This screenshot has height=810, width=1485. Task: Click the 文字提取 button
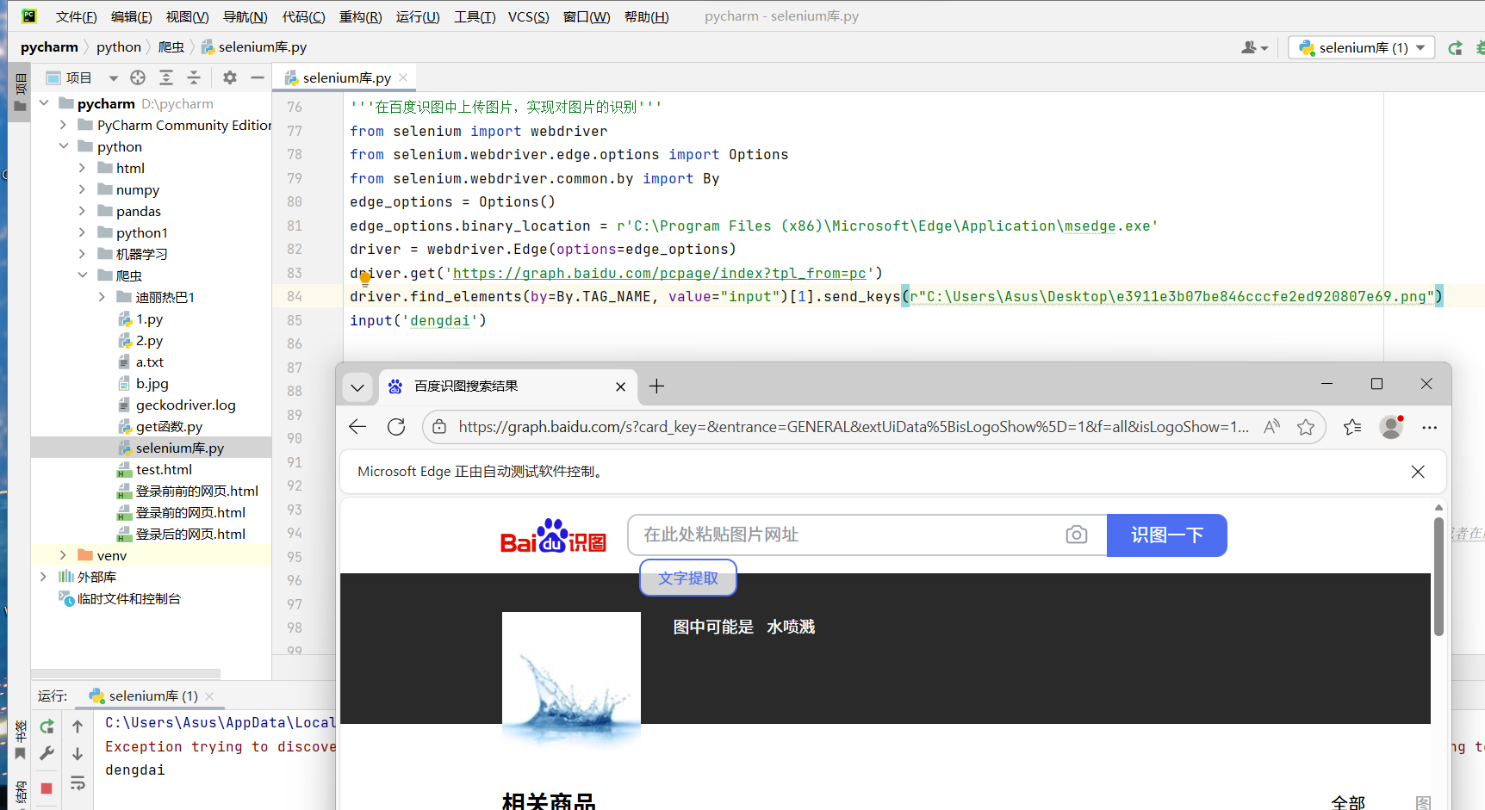688,578
